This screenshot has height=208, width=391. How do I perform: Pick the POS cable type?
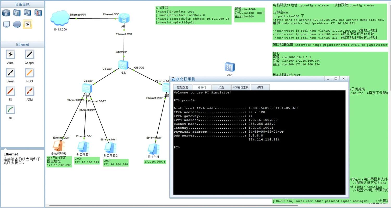[29, 73]
